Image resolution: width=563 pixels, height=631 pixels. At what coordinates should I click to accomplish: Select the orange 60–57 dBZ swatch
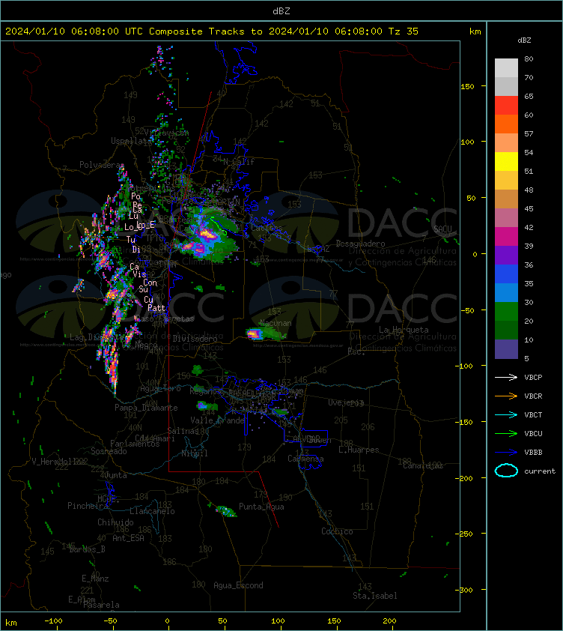click(x=506, y=124)
